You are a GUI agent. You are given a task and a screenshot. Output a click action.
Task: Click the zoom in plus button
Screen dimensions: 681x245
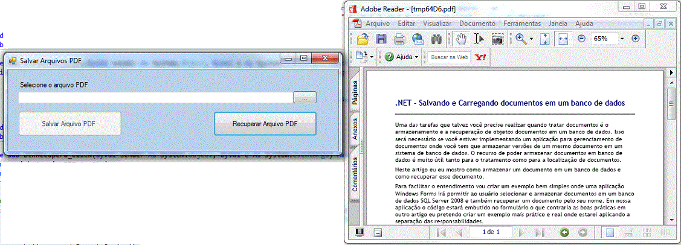point(636,39)
